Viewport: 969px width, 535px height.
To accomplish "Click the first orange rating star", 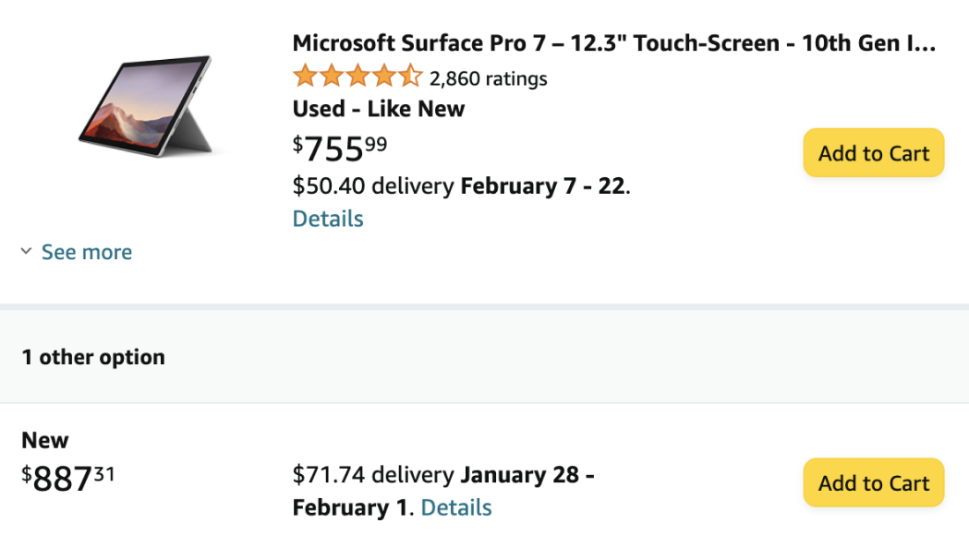I will click(305, 77).
